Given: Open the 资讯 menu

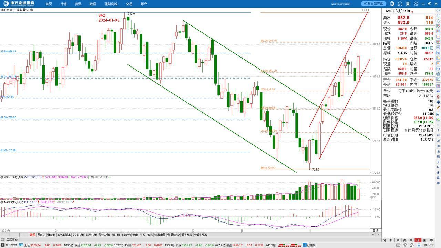Looking at the screenshot, I should click(x=78, y=4).
